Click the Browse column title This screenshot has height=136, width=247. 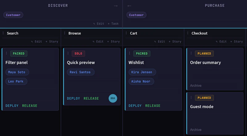click(x=75, y=33)
